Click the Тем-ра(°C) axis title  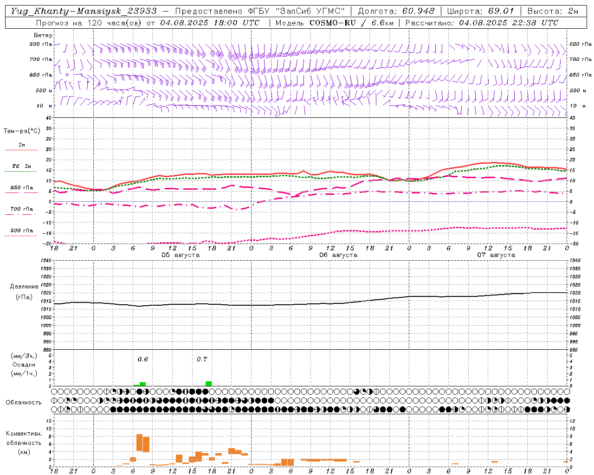(x=22, y=131)
